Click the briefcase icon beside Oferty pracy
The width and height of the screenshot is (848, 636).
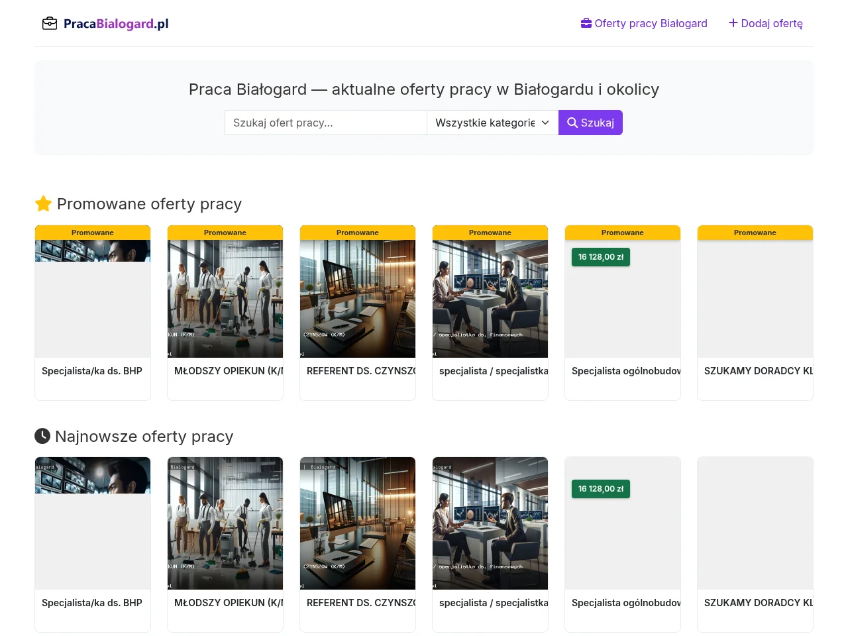(586, 23)
